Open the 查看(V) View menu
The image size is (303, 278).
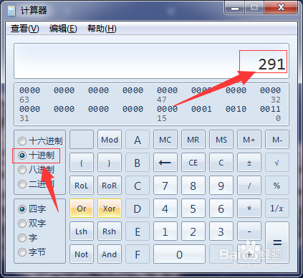click(x=24, y=29)
